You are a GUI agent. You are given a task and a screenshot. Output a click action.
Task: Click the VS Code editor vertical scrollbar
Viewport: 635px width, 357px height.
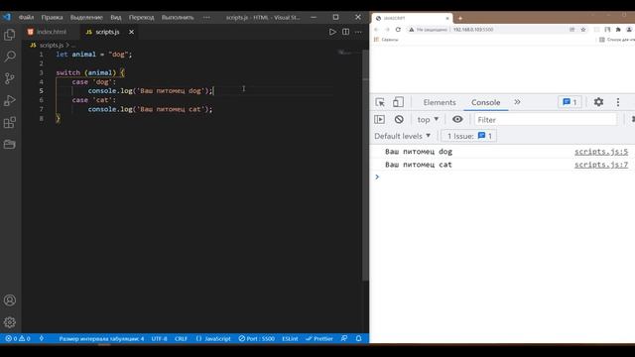365,166
